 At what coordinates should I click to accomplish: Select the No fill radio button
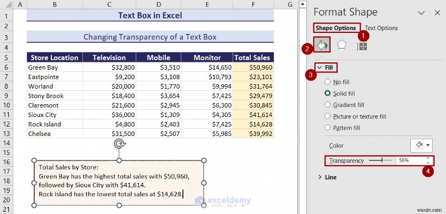pos(328,82)
